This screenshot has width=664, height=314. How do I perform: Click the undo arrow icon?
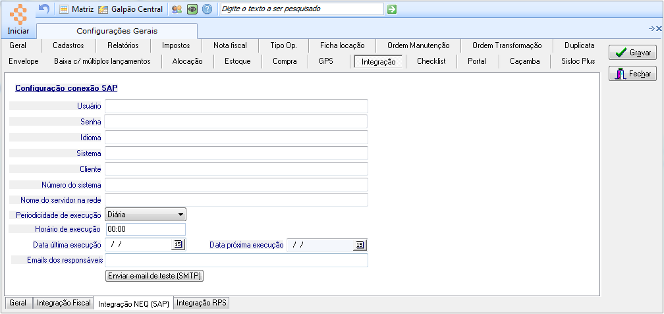tap(44, 9)
